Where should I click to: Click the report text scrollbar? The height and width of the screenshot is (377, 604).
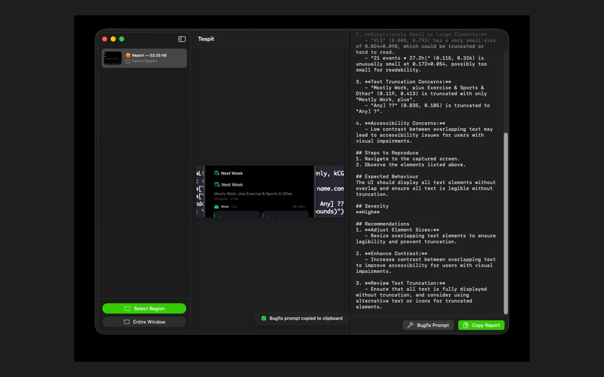[x=506, y=223]
